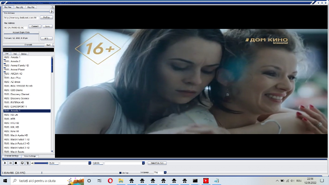Select channel RUS | KHL HD
Viewport: 329px width, 185px height.
[27, 127]
